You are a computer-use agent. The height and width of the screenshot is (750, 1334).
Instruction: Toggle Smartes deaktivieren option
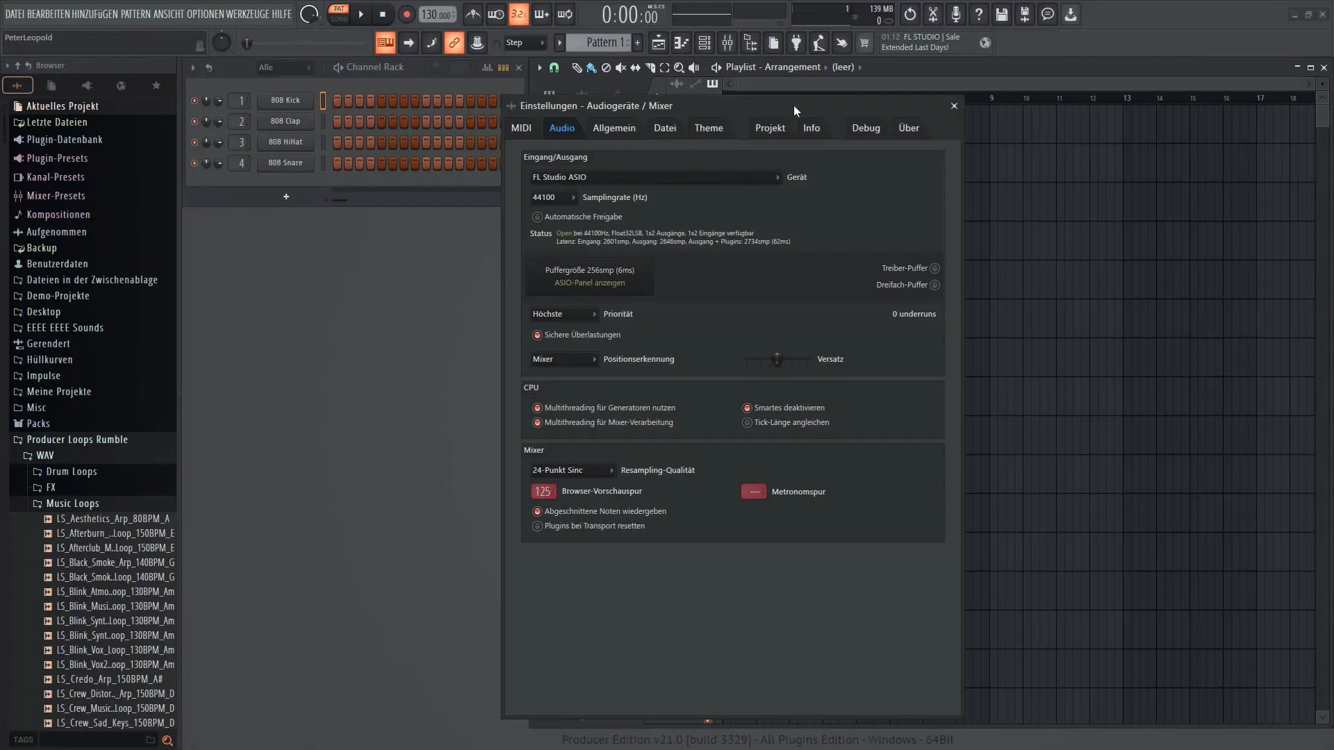point(747,408)
